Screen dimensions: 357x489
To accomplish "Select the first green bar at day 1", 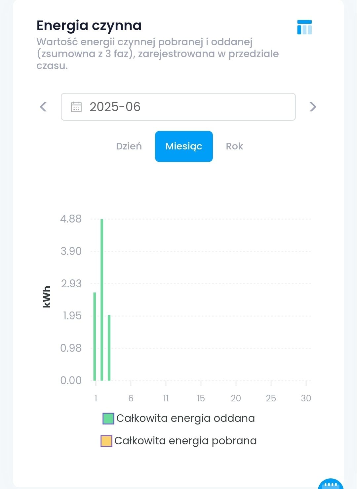I will pyautogui.click(x=95, y=336).
